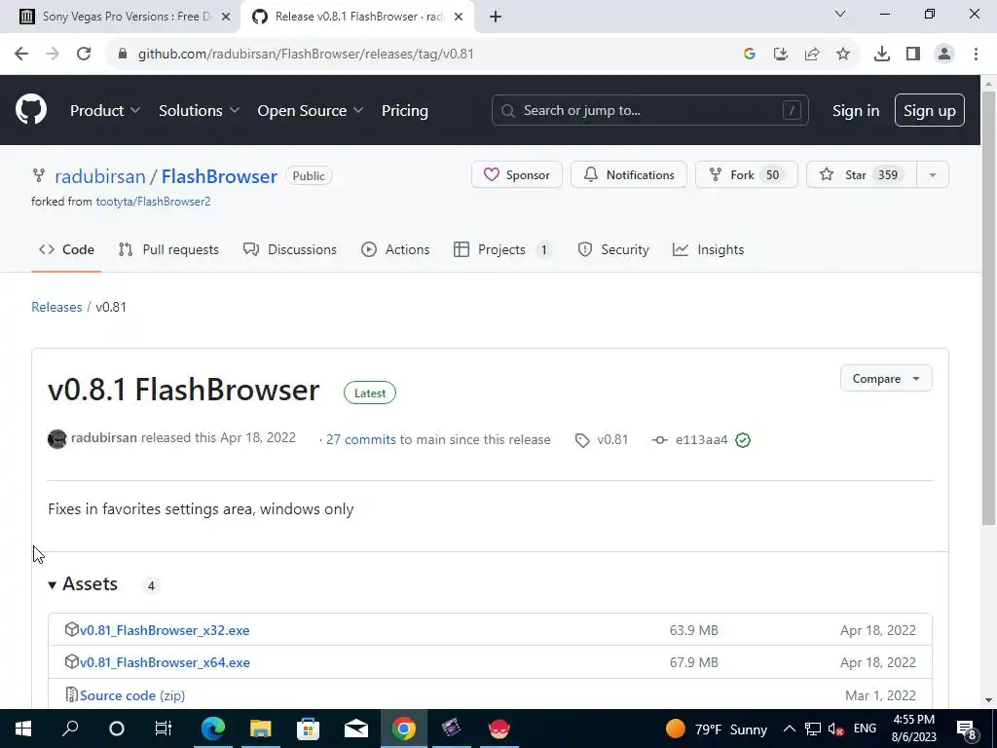This screenshot has width=997, height=748.
Task: Go to Releases breadcrumb link
Action: (x=56, y=307)
